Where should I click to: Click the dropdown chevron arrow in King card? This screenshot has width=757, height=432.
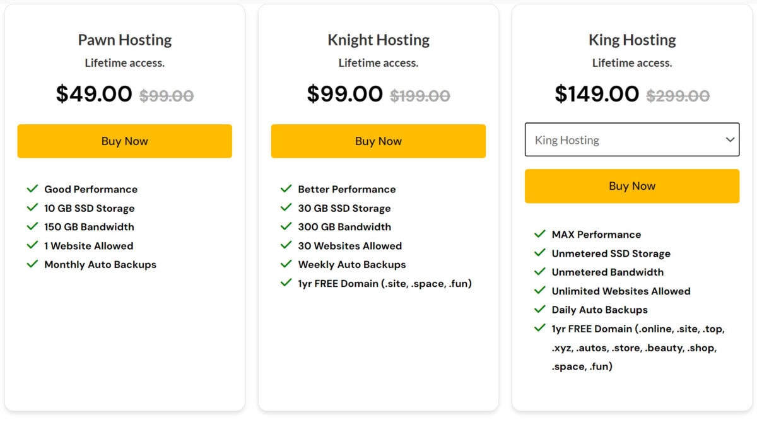click(730, 140)
